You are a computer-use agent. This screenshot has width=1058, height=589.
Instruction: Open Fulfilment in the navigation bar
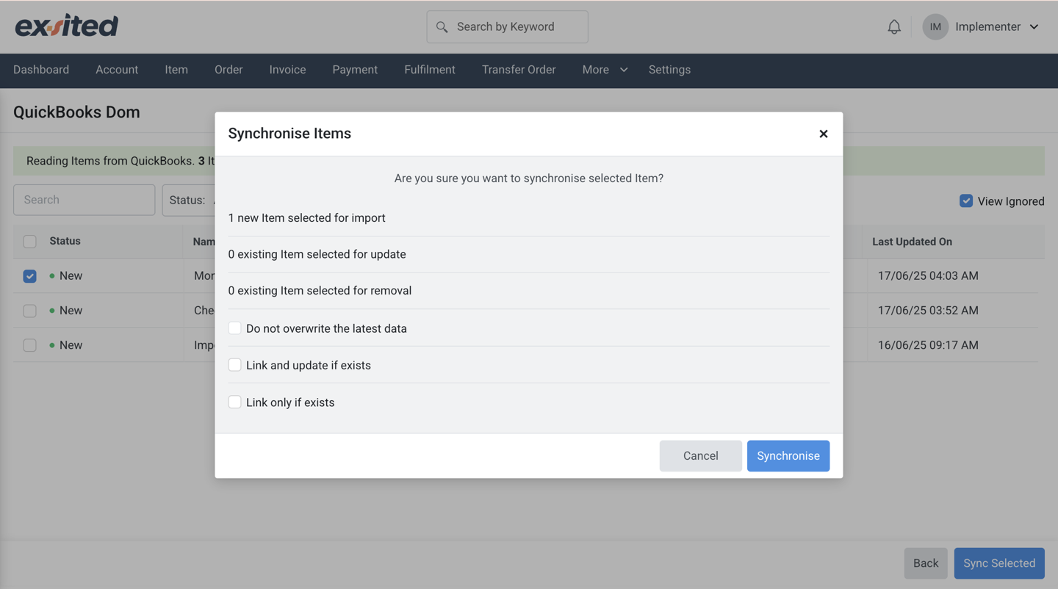point(430,70)
